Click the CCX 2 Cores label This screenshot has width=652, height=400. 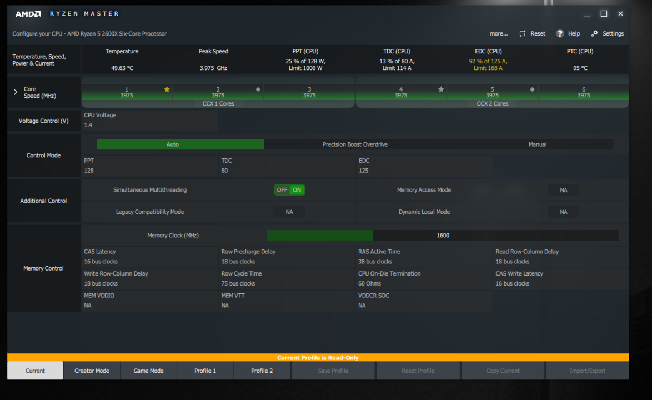tap(492, 103)
